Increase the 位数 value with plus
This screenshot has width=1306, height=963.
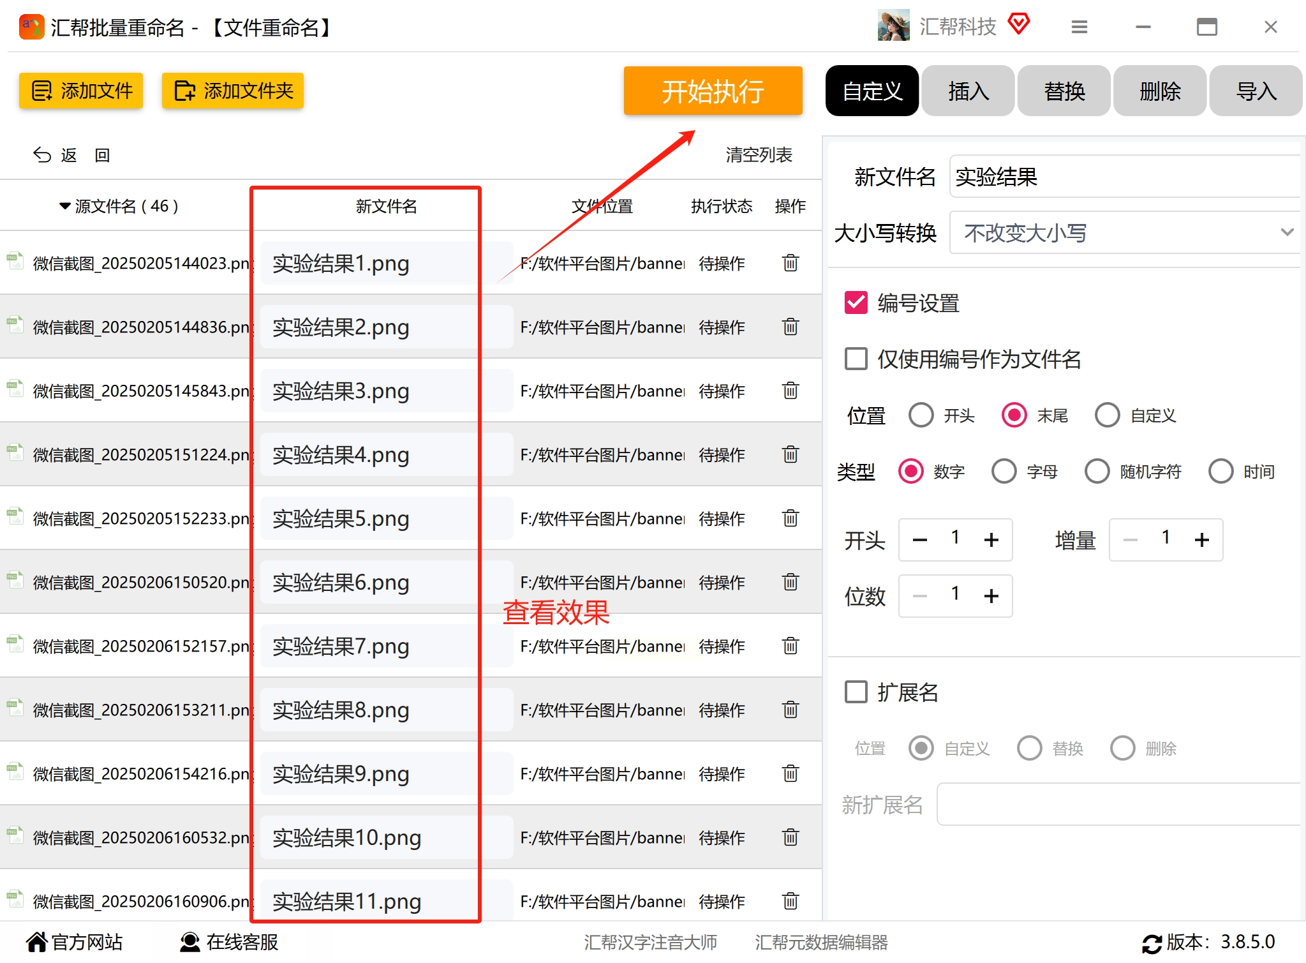991,596
